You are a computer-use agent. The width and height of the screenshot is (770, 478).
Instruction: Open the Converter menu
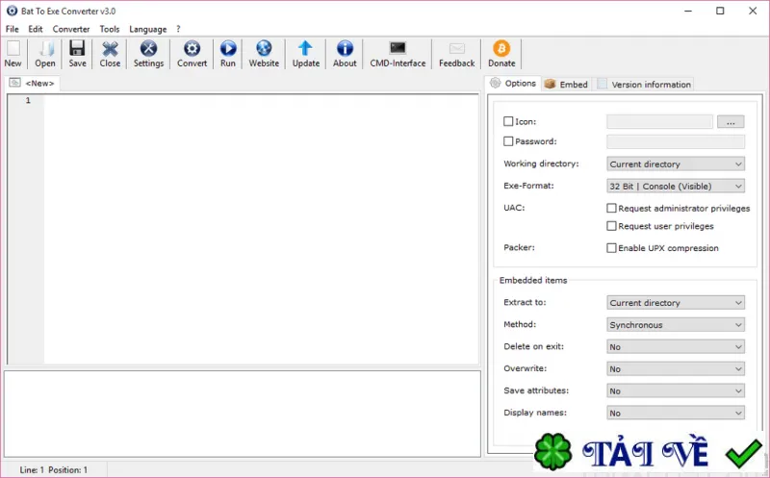tap(71, 29)
